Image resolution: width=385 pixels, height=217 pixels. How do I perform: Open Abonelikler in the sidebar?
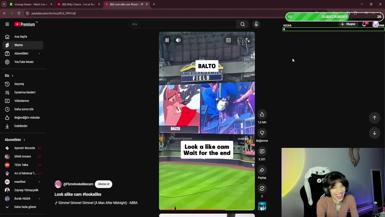[x=23, y=53]
